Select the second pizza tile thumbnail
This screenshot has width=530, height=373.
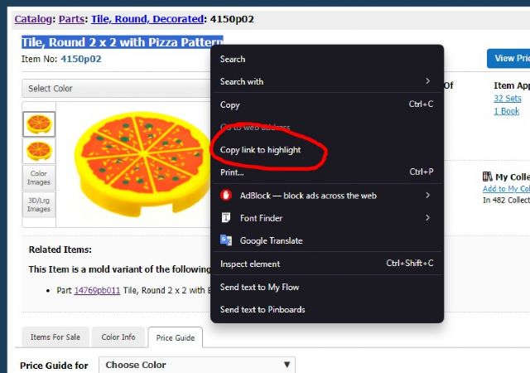(39, 151)
